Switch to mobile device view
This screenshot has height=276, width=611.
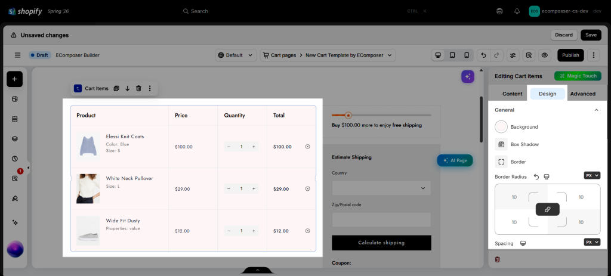467,55
